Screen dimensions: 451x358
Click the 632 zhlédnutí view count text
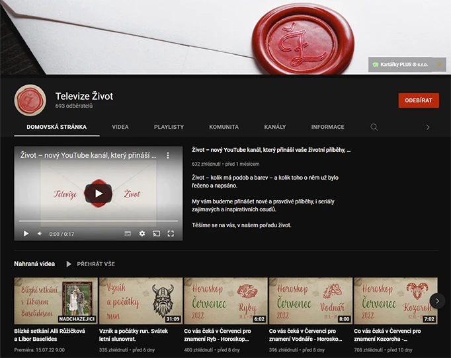[x=206, y=164]
